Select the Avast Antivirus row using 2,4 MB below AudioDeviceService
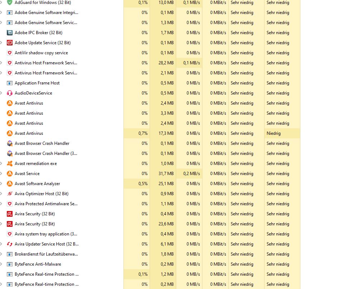Image resolution: width=356 pixels, height=289 pixels. coord(29,103)
